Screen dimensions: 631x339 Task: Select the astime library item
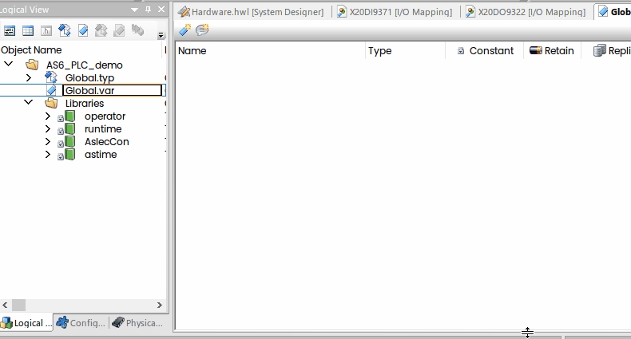tap(101, 155)
